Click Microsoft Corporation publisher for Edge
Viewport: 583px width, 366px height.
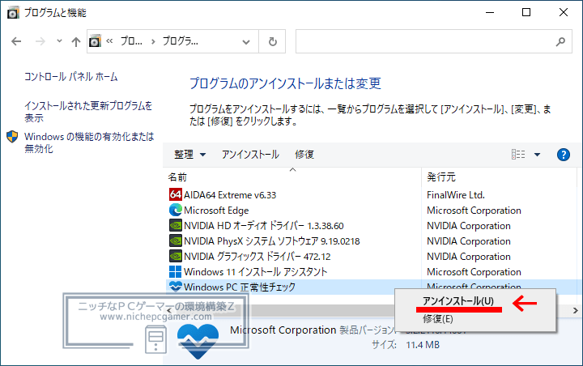pos(474,211)
